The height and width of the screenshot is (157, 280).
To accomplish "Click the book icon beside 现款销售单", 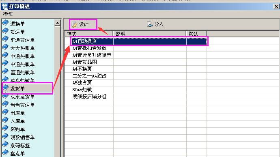I will (x=5, y=136).
